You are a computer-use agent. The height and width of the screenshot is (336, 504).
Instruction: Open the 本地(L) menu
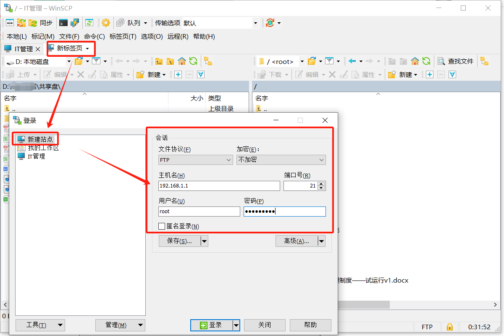16,37
